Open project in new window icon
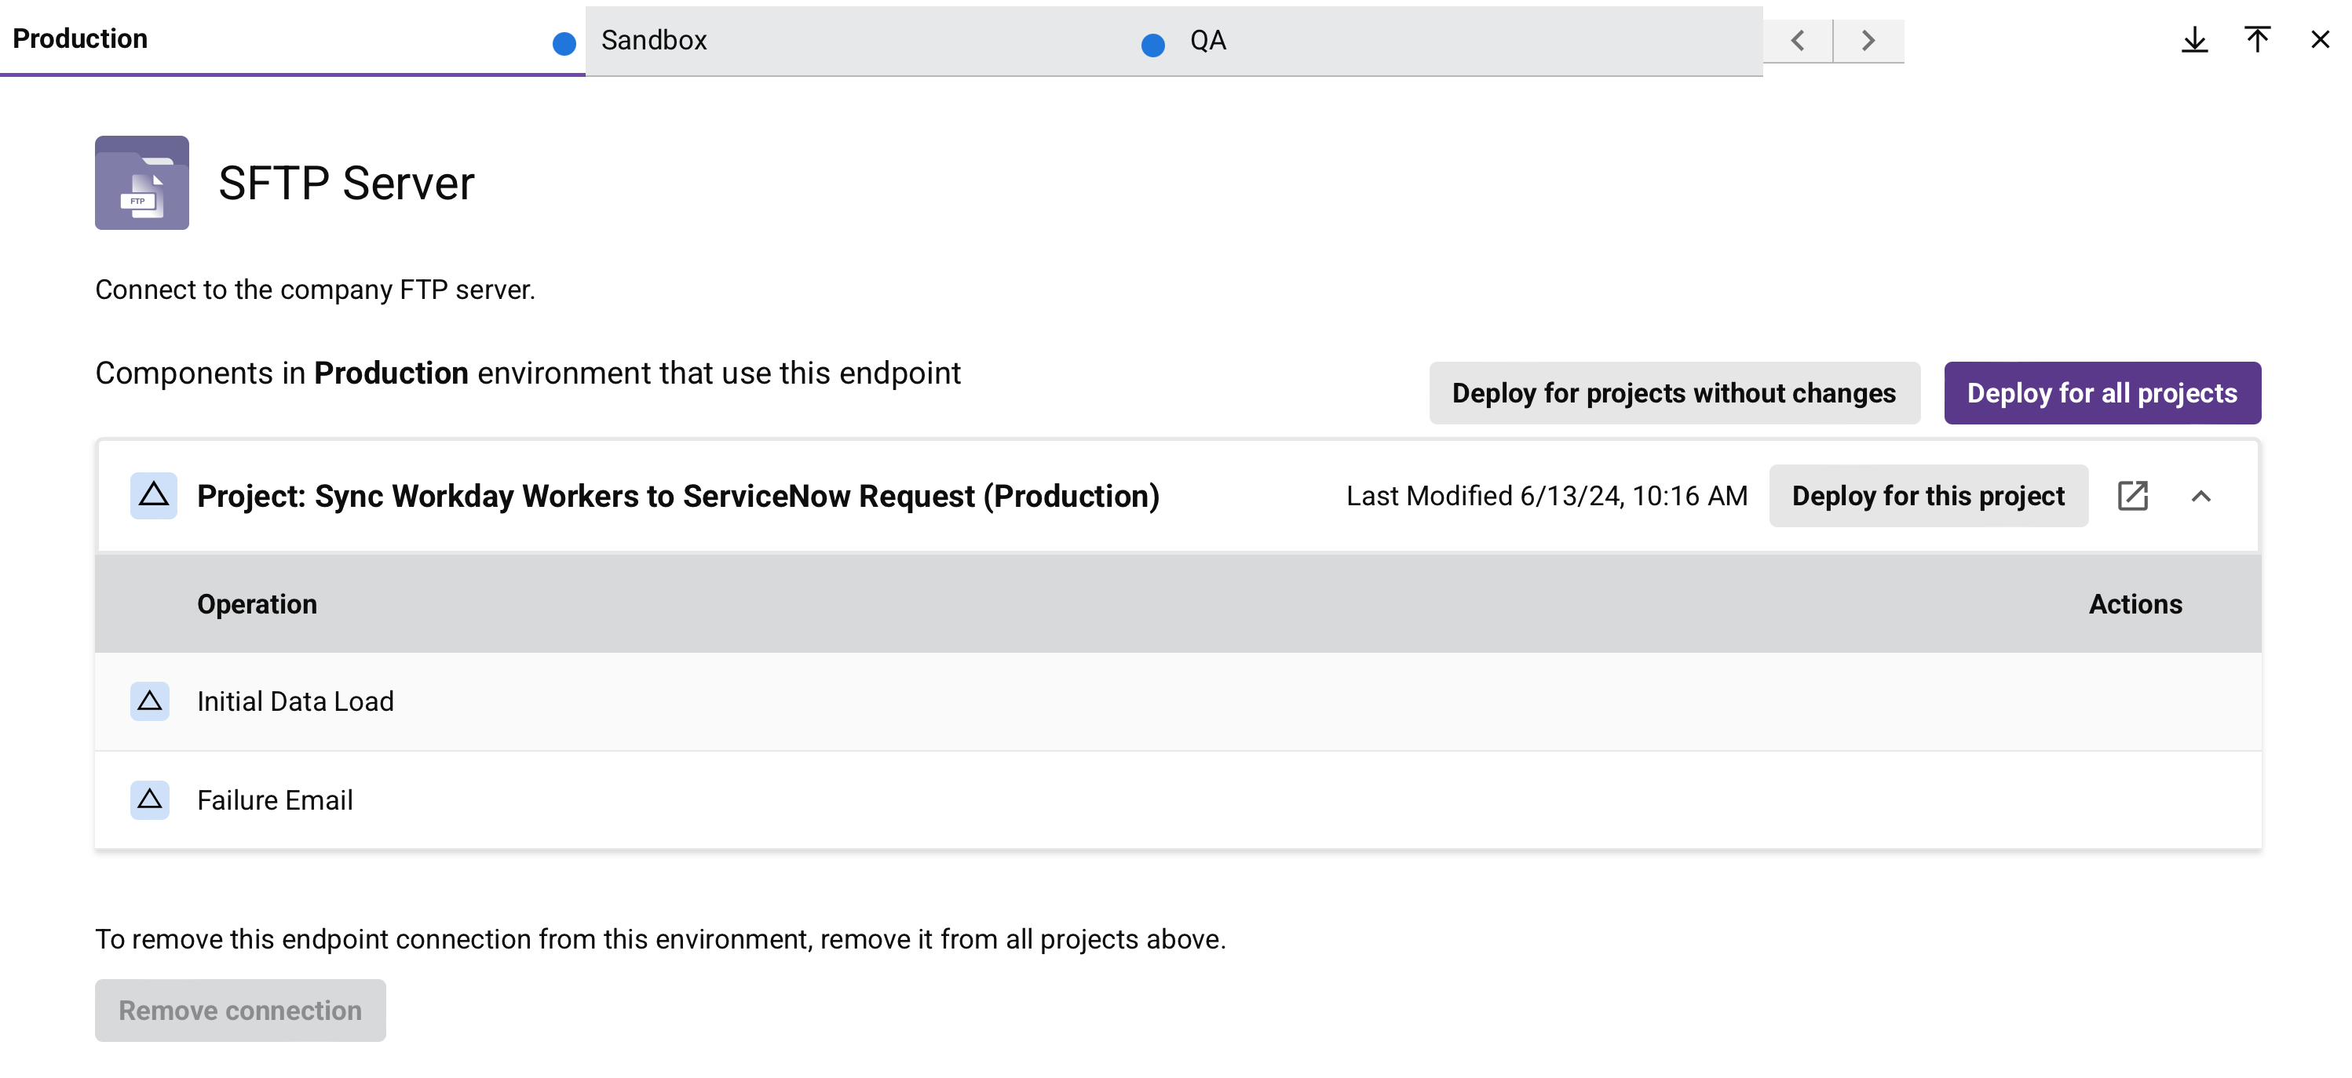2352x1078 pixels. [x=2132, y=496]
